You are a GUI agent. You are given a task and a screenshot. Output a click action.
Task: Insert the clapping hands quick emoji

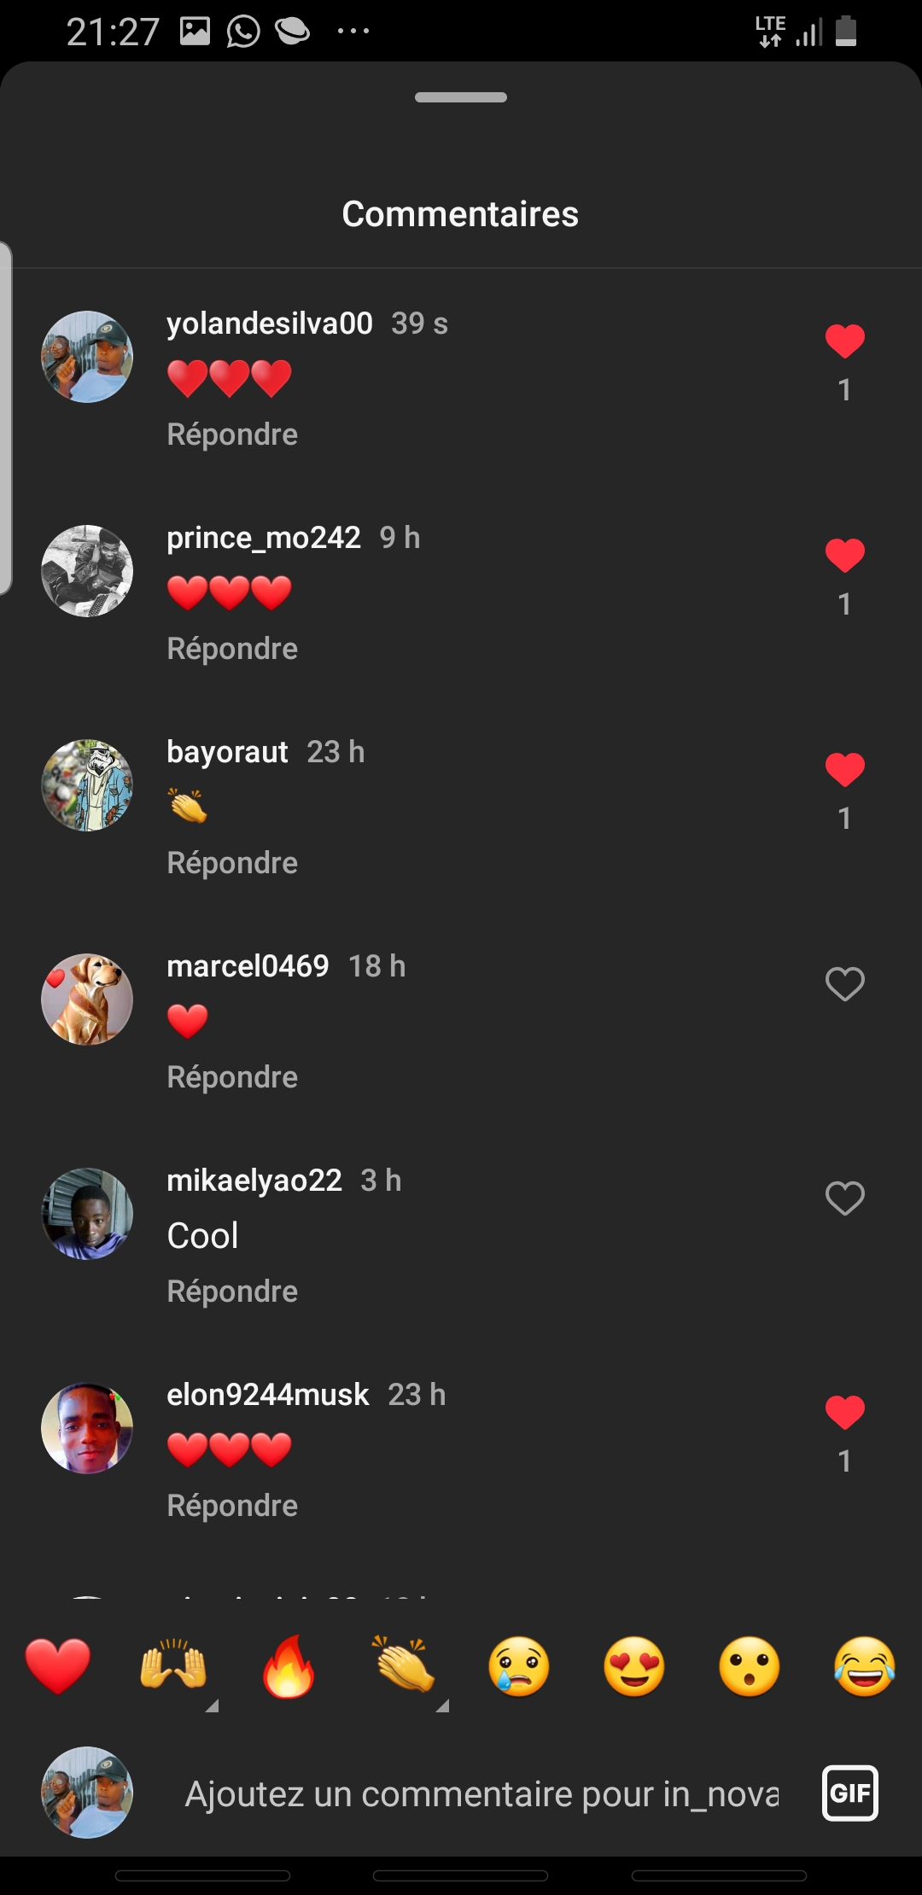point(404,1666)
